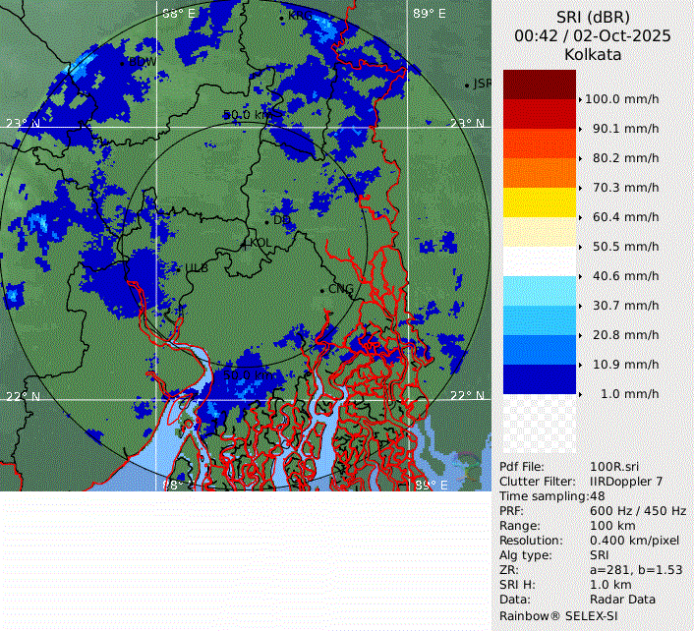Viewport: 694px width, 631px height.
Task: Click the tick arrow beside 50.5 mm/h
Action: 580,247
